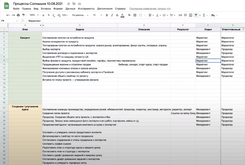Click the Insert link icon
The width and height of the screenshot is (245, 165).
[180, 15]
